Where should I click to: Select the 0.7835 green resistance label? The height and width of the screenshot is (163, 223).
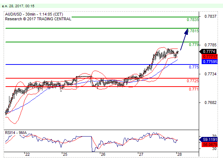point(193,20)
